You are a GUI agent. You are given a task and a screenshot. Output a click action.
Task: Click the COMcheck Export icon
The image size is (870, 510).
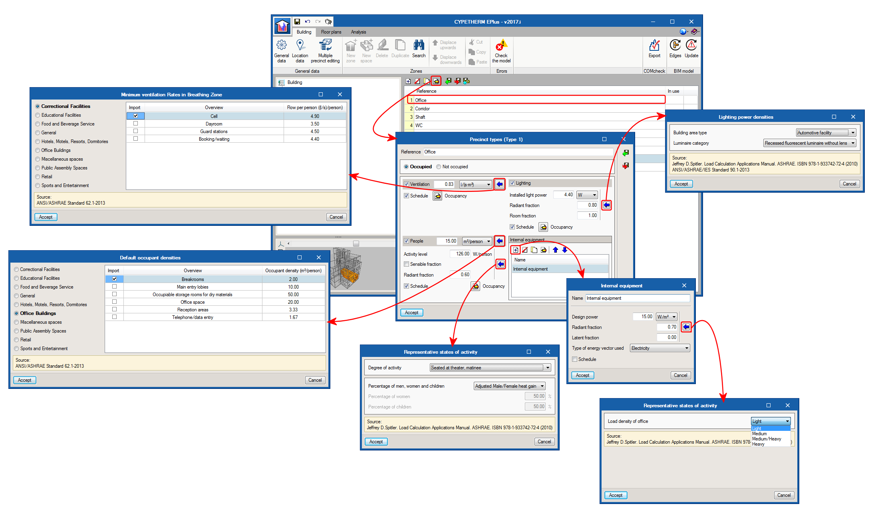coord(654,46)
